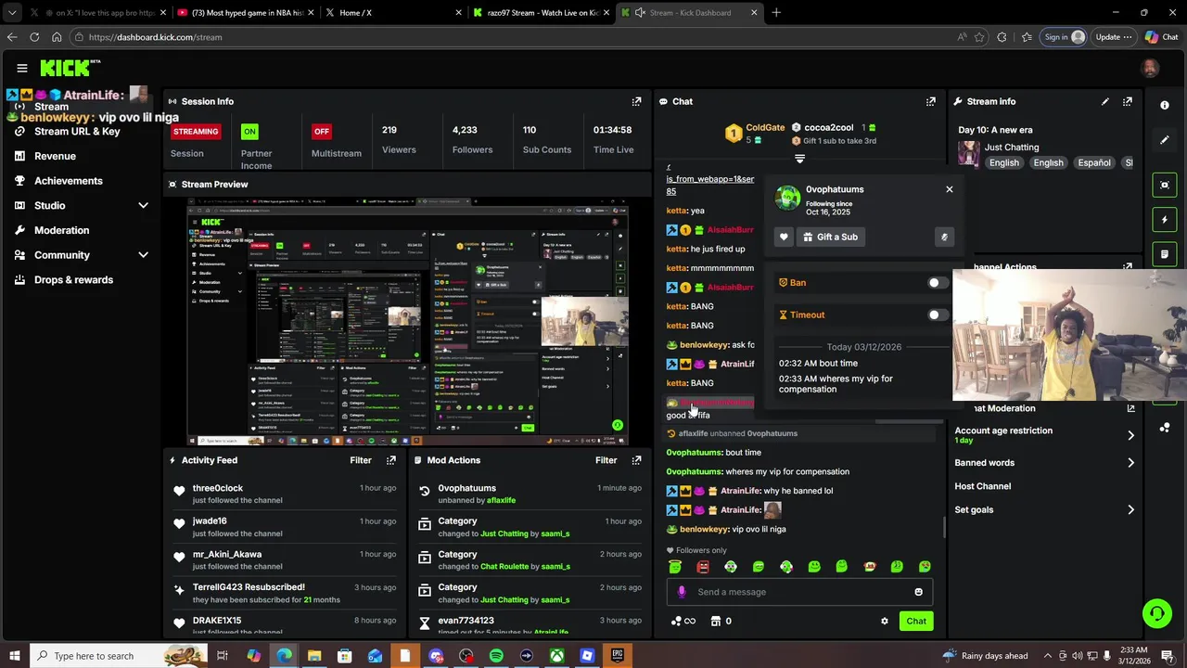Open the hamburger menu beside Kick logo
Screen dimensions: 1187x668
pyautogui.click(x=22, y=68)
